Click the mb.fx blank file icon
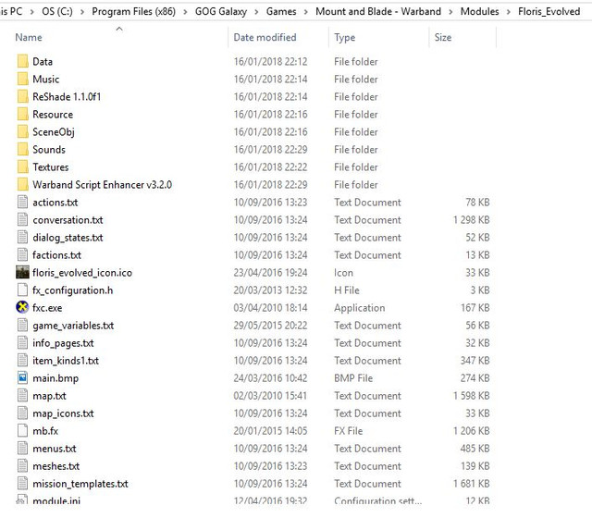 click(x=22, y=431)
